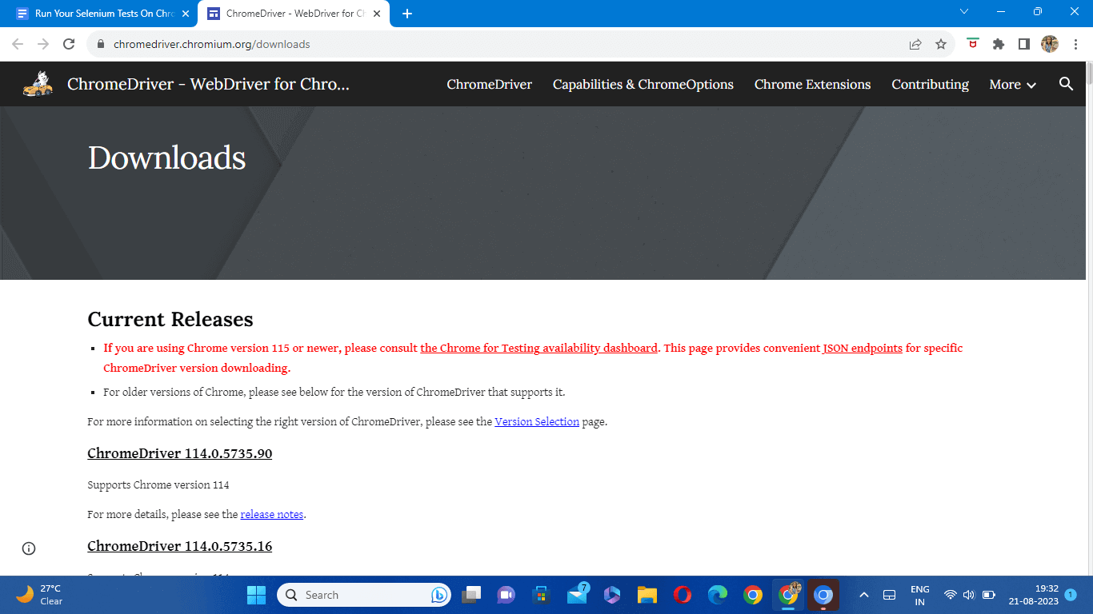Click the page vertical scrollbar
Viewport: 1093px width, 614px height.
coord(1089,320)
